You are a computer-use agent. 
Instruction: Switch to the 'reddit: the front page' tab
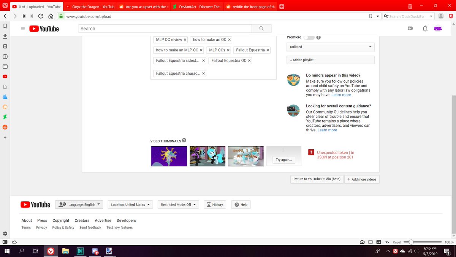(x=250, y=7)
